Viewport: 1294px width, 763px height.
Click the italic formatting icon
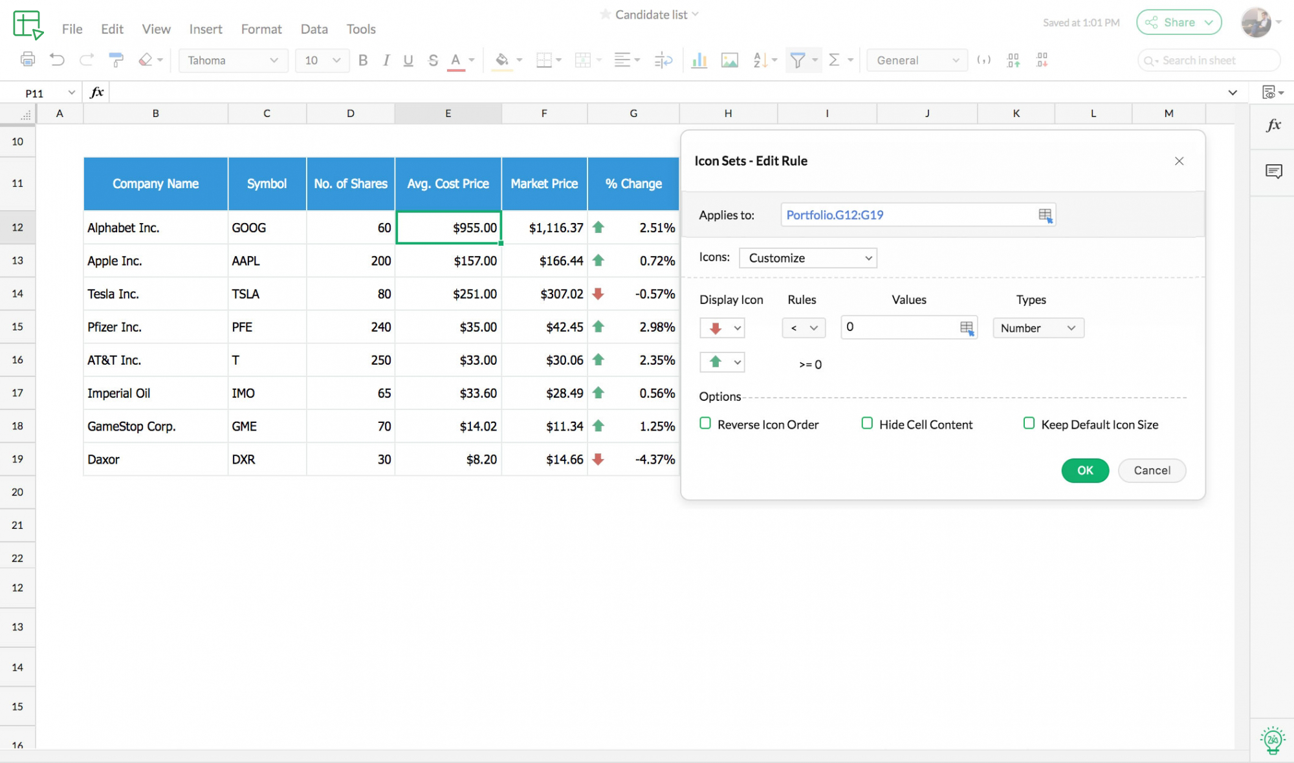[x=384, y=60]
